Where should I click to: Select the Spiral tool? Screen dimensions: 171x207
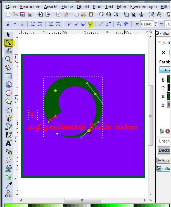pos(9,110)
